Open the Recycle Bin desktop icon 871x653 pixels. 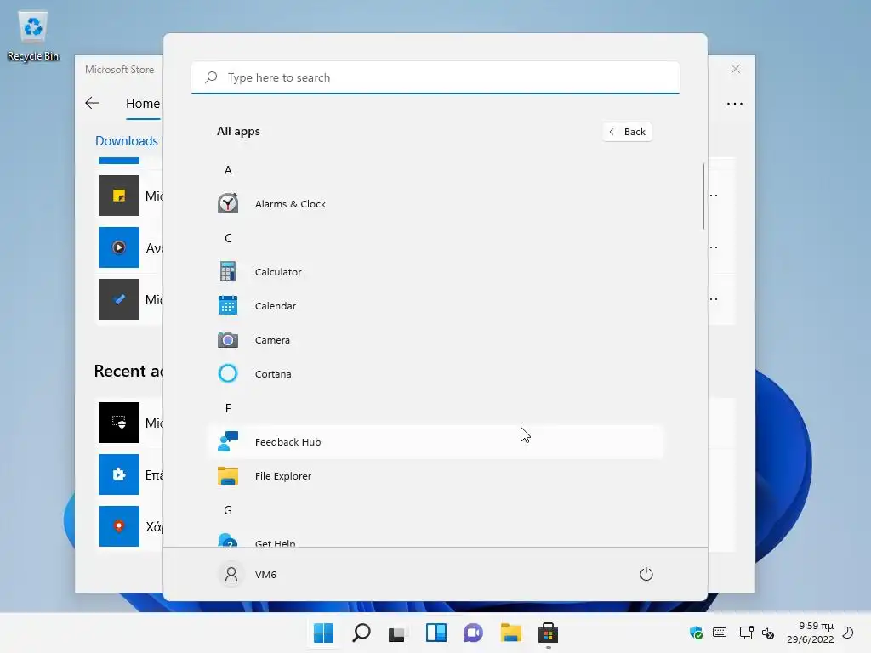[33, 36]
